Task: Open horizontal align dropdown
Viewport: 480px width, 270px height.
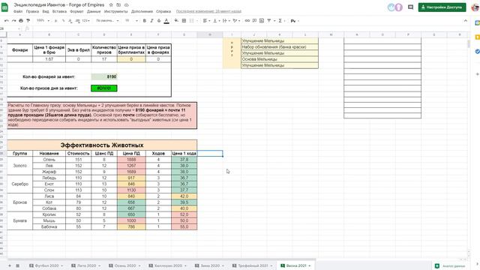Action: click(x=206, y=21)
